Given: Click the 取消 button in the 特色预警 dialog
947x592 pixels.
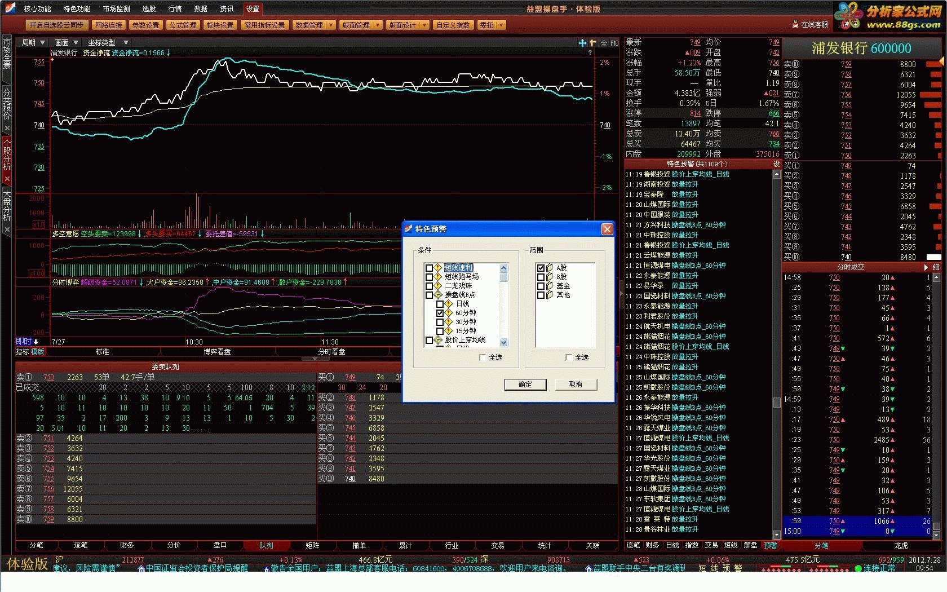Looking at the screenshot, I should 576,384.
